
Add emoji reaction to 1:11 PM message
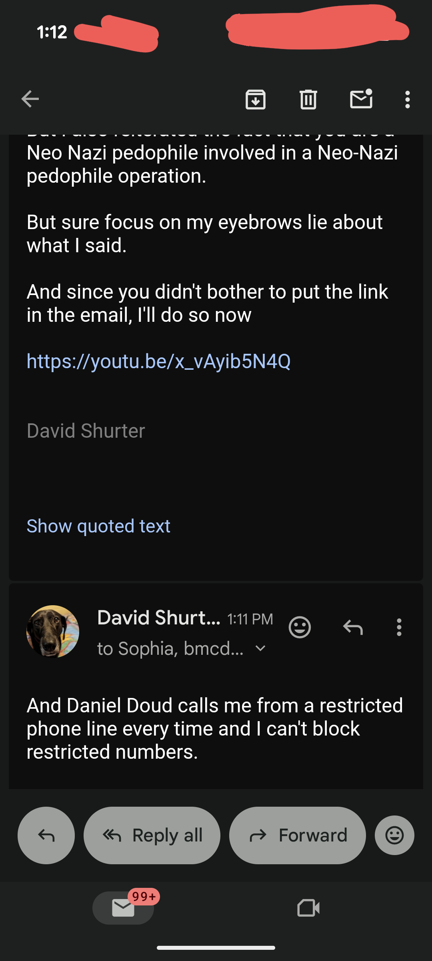[300, 627]
